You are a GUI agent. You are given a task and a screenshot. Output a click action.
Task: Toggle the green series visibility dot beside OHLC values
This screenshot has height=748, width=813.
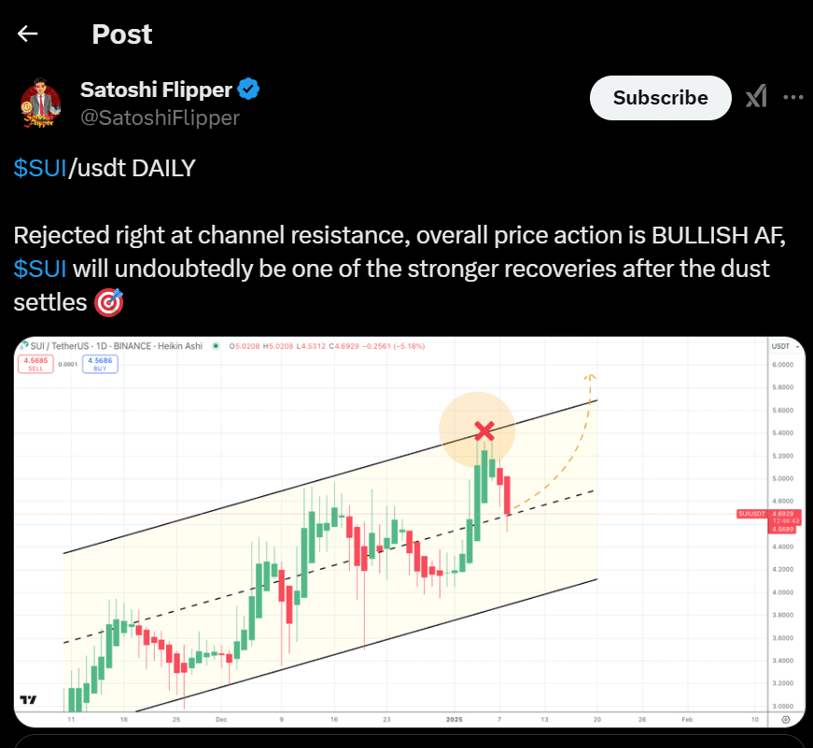pyautogui.click(x=217, y=345)
